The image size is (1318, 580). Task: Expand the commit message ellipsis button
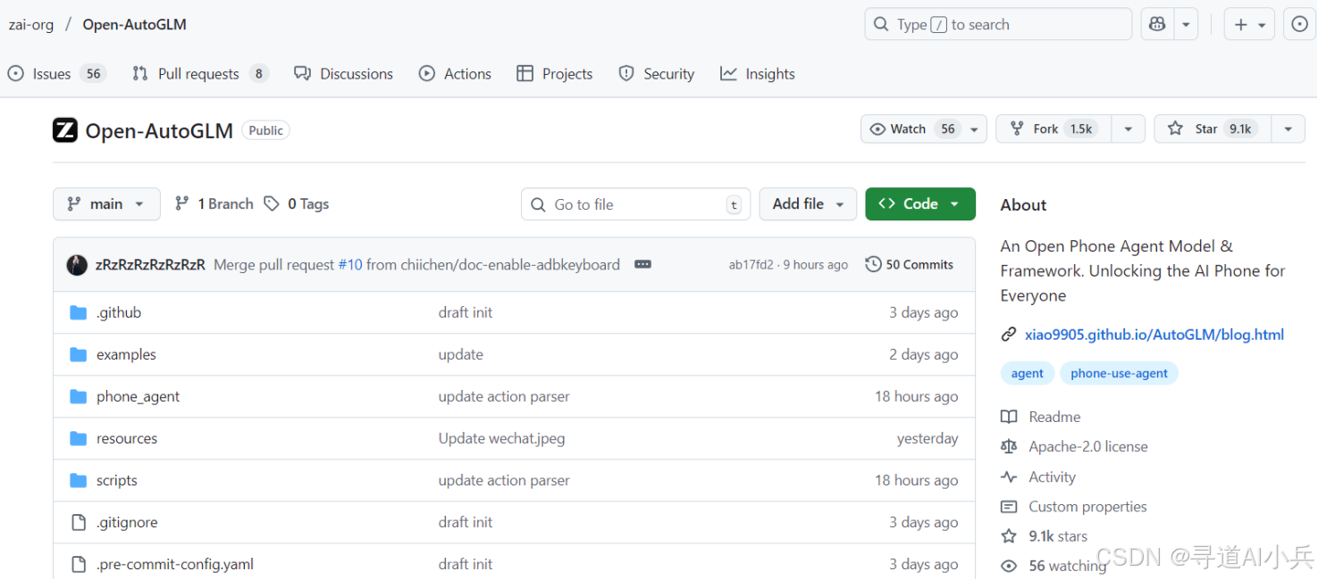(642, 265)
